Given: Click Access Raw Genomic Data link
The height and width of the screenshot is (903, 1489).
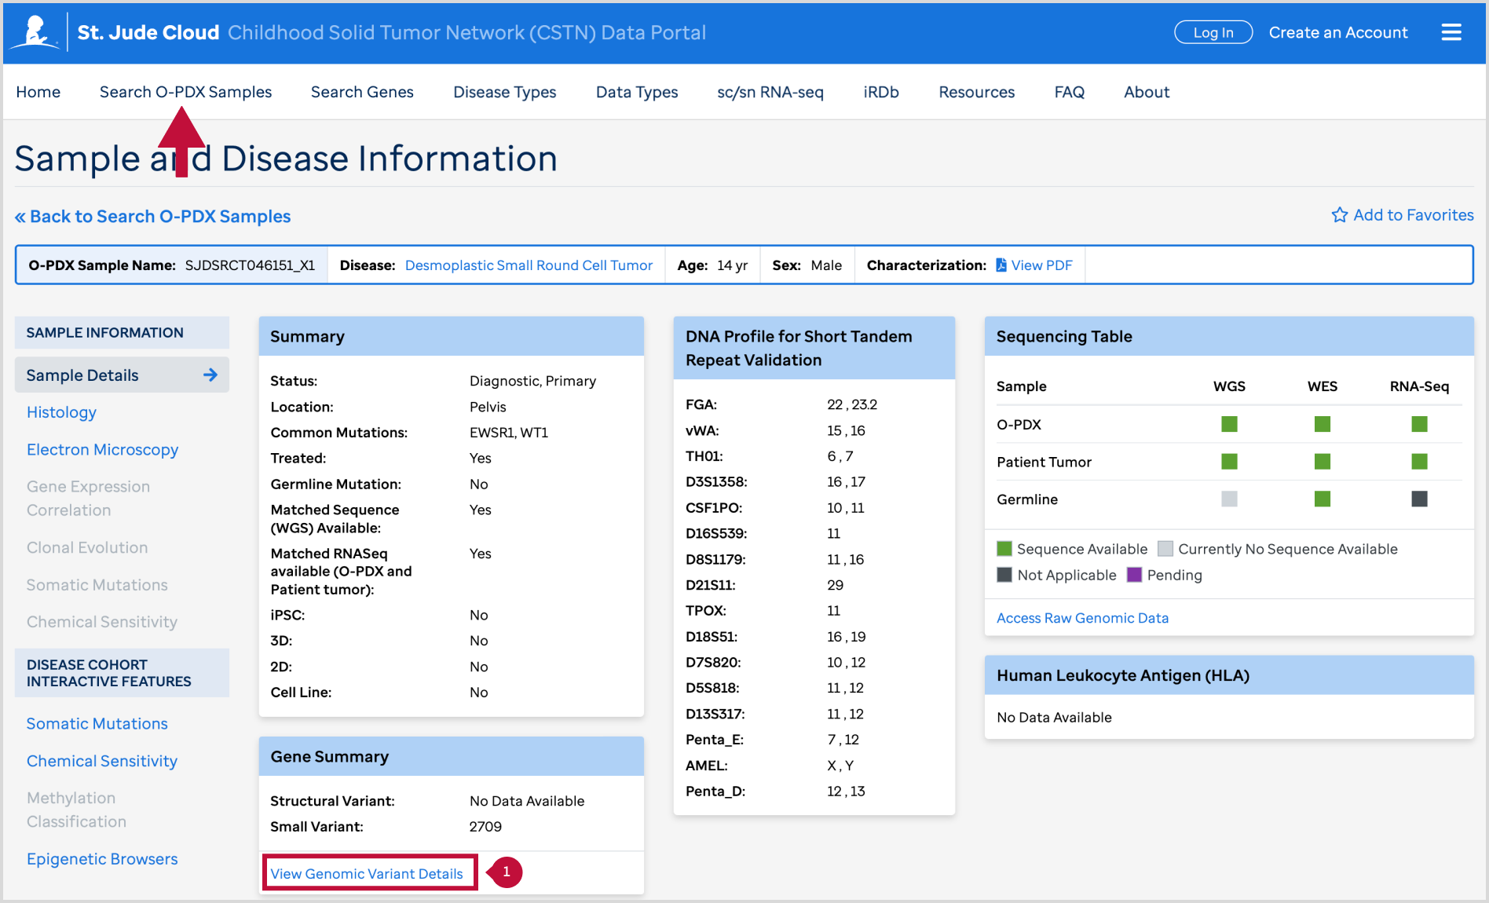Looking at the screenshot, I should pos(1082,618).
